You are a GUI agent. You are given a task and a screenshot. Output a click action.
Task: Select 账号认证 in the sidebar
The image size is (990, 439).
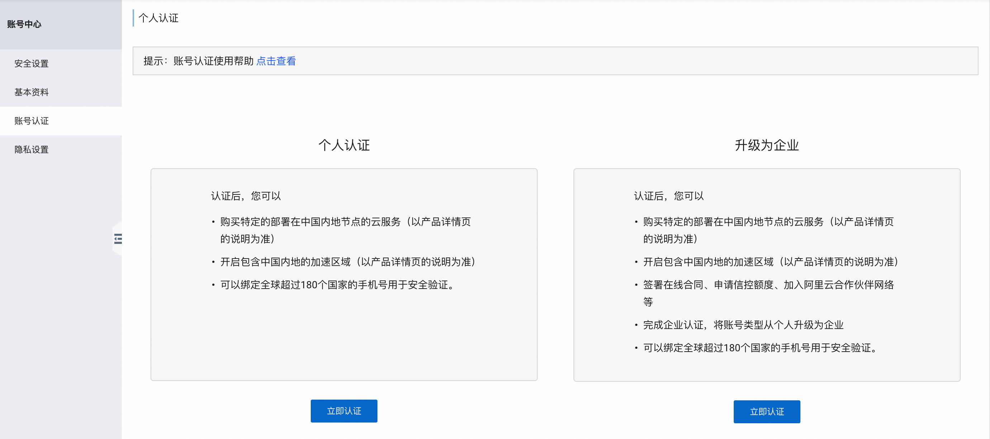(x=32, y=121)
